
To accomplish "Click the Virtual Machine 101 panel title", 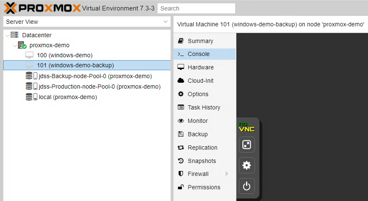I will (x=271, y=24).
